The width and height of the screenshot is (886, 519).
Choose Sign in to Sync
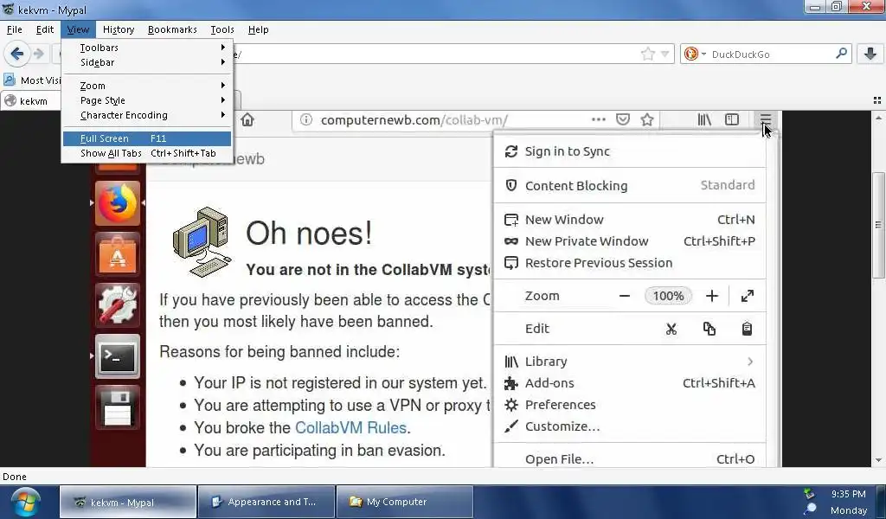(630, 151)
